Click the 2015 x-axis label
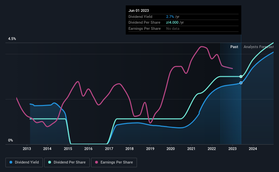The image size is (279, 172). point(68,149)
